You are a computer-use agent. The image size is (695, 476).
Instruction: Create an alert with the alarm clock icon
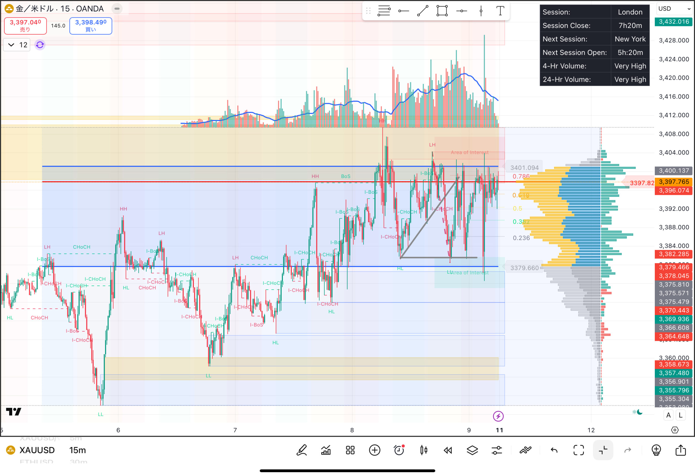coord(399,450)
